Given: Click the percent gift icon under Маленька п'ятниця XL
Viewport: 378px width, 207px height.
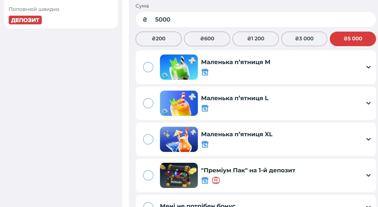Looking at the screenshot, I should 205,144.
